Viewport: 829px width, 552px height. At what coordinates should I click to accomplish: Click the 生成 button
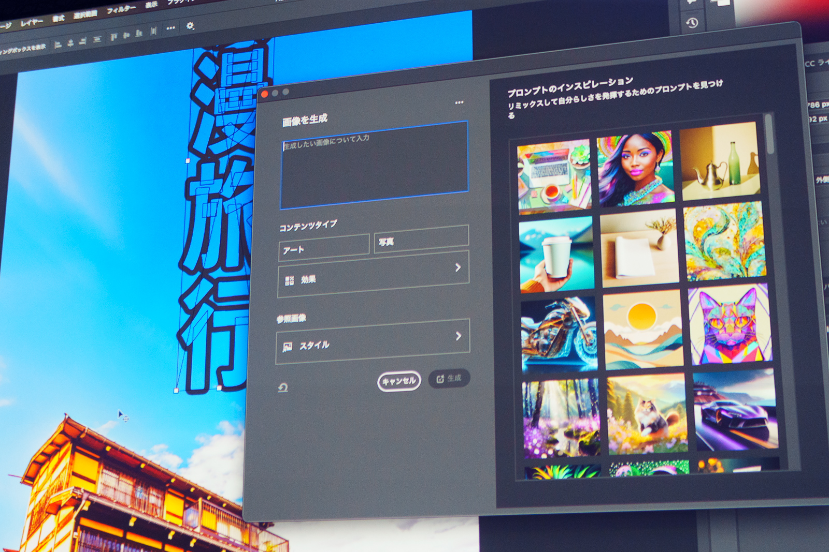tap(449, 379)
